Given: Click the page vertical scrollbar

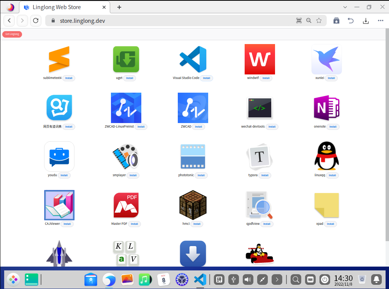Looking at the screenshot, I should coord(387,135).
